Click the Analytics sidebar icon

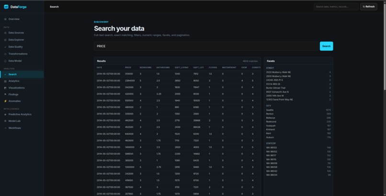pyautogui.click(x=5, y=81)
